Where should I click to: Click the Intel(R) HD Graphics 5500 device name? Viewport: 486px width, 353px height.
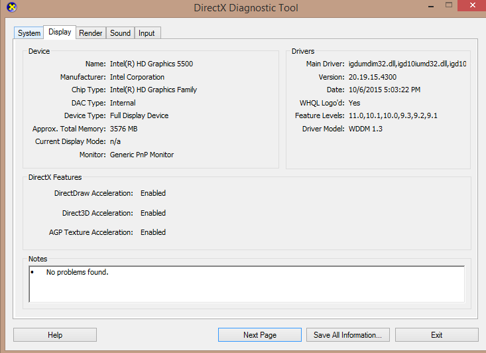point(151,64)
